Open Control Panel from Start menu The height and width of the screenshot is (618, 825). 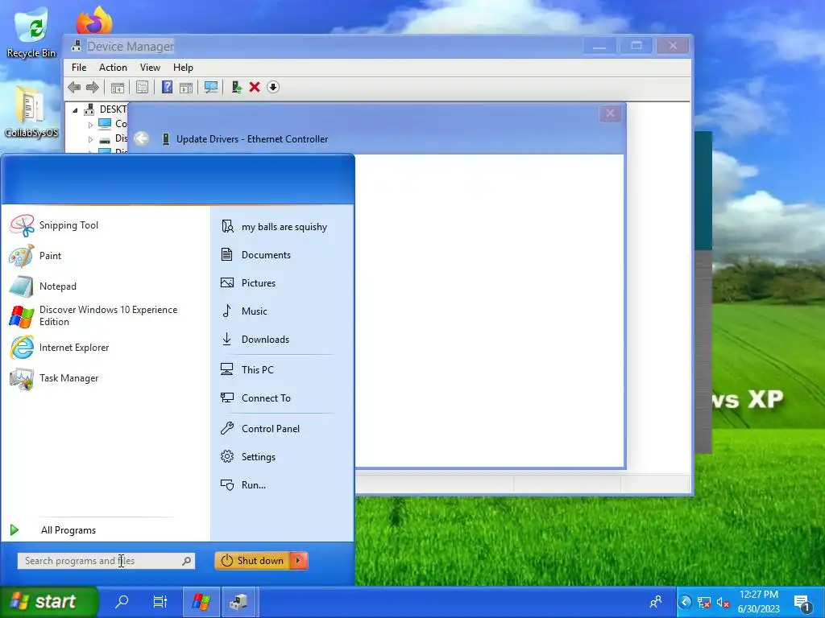pos(260,429)
